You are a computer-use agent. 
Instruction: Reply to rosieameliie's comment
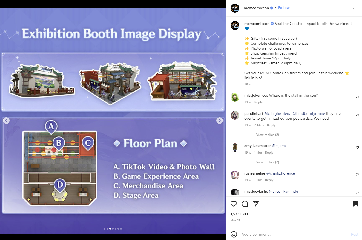click(x=269, y=180)
